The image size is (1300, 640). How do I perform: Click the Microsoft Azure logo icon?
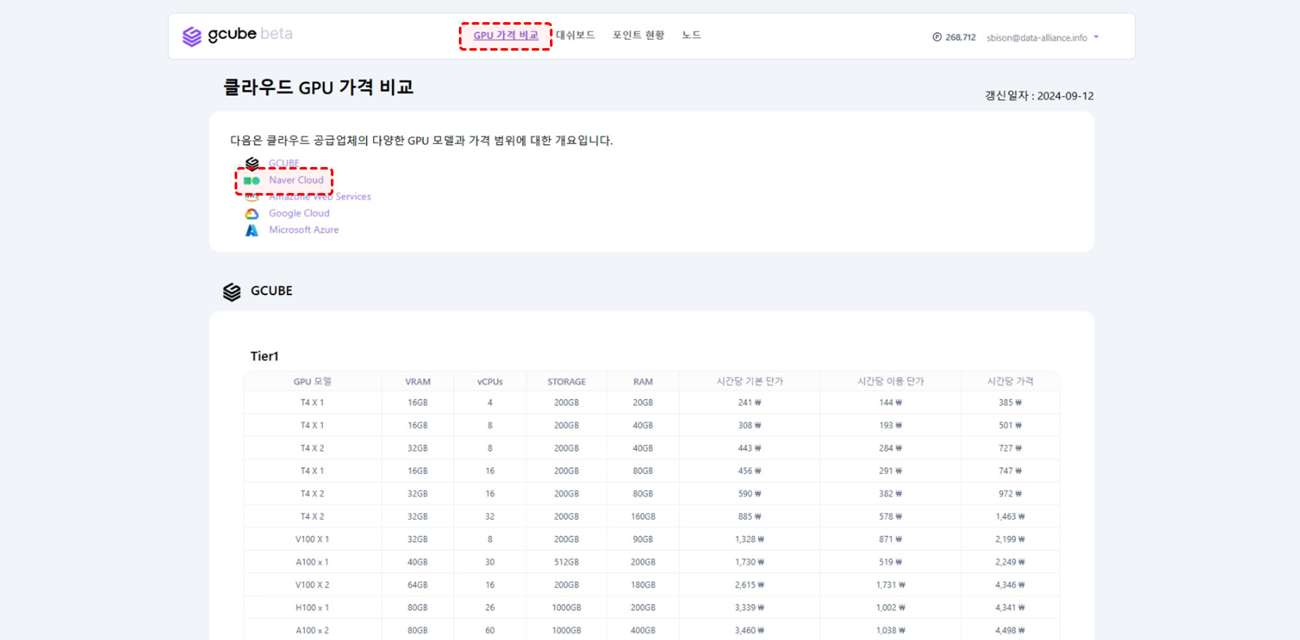tap(252, 230)
